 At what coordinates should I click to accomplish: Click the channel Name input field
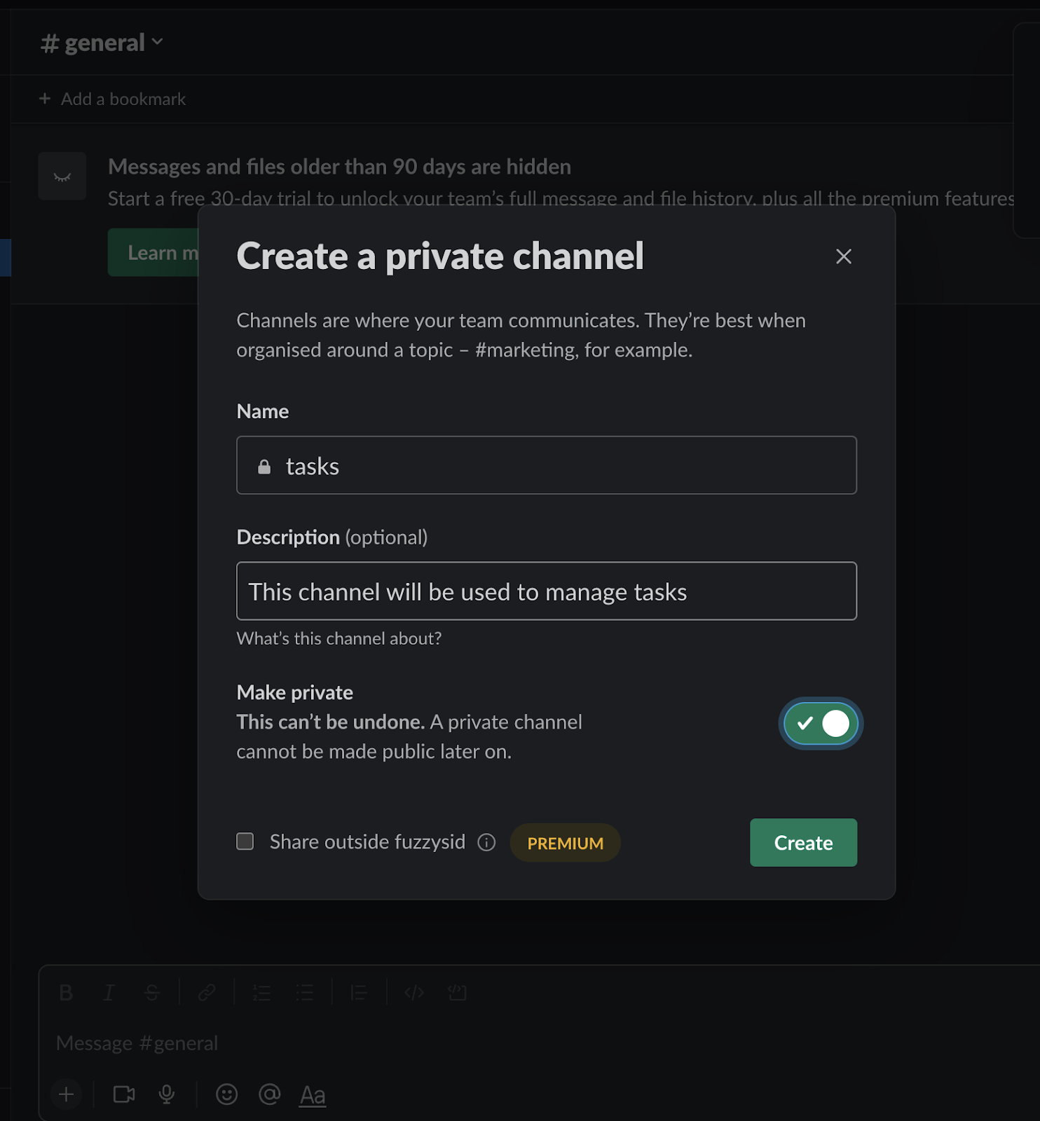(547, 465)
